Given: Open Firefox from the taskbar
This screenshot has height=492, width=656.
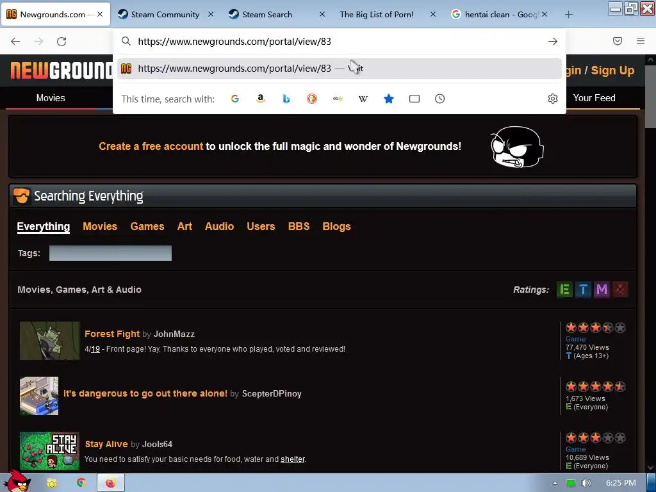Looking at the screenshot, I should (110, 483).
